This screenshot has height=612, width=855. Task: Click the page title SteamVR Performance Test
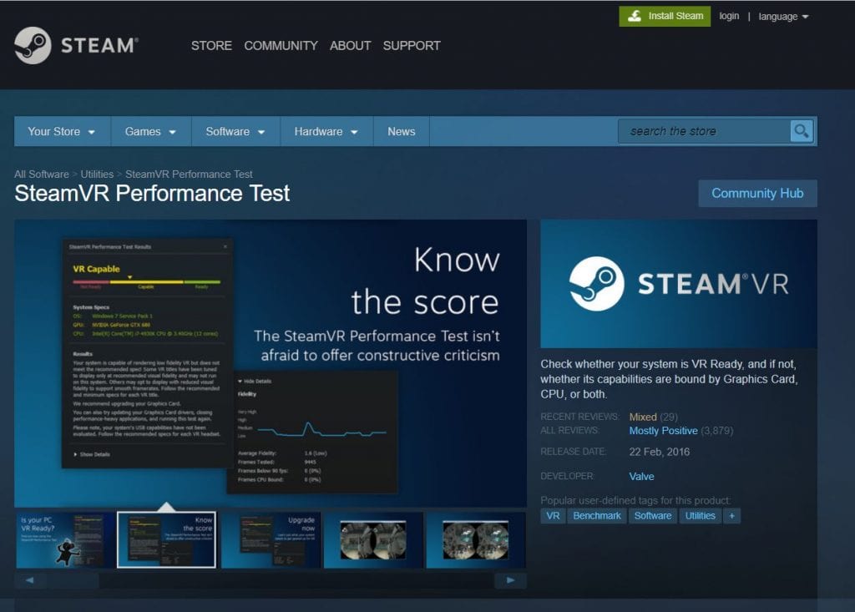(152, 194)
